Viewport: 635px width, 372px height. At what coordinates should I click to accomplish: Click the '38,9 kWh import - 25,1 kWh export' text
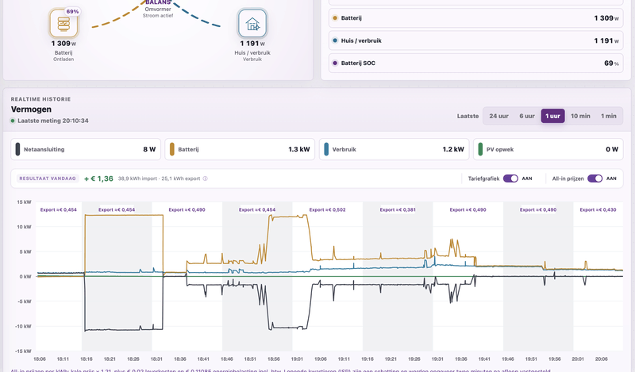(159, 178)
